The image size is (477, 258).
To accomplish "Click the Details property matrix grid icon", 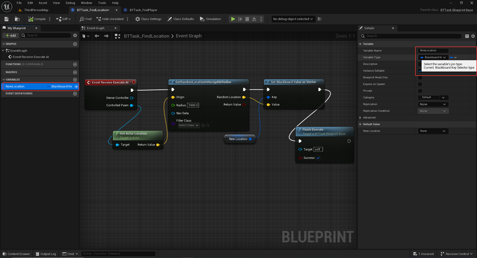I will click(x=467, y=36).
